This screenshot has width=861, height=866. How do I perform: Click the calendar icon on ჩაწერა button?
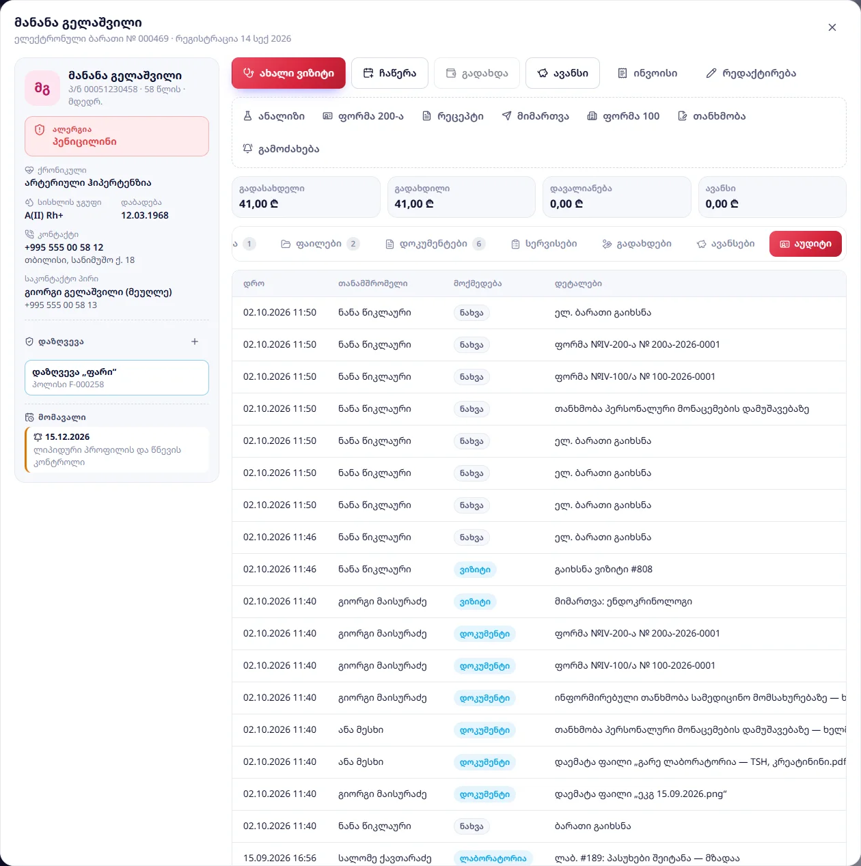click(368, 73)
